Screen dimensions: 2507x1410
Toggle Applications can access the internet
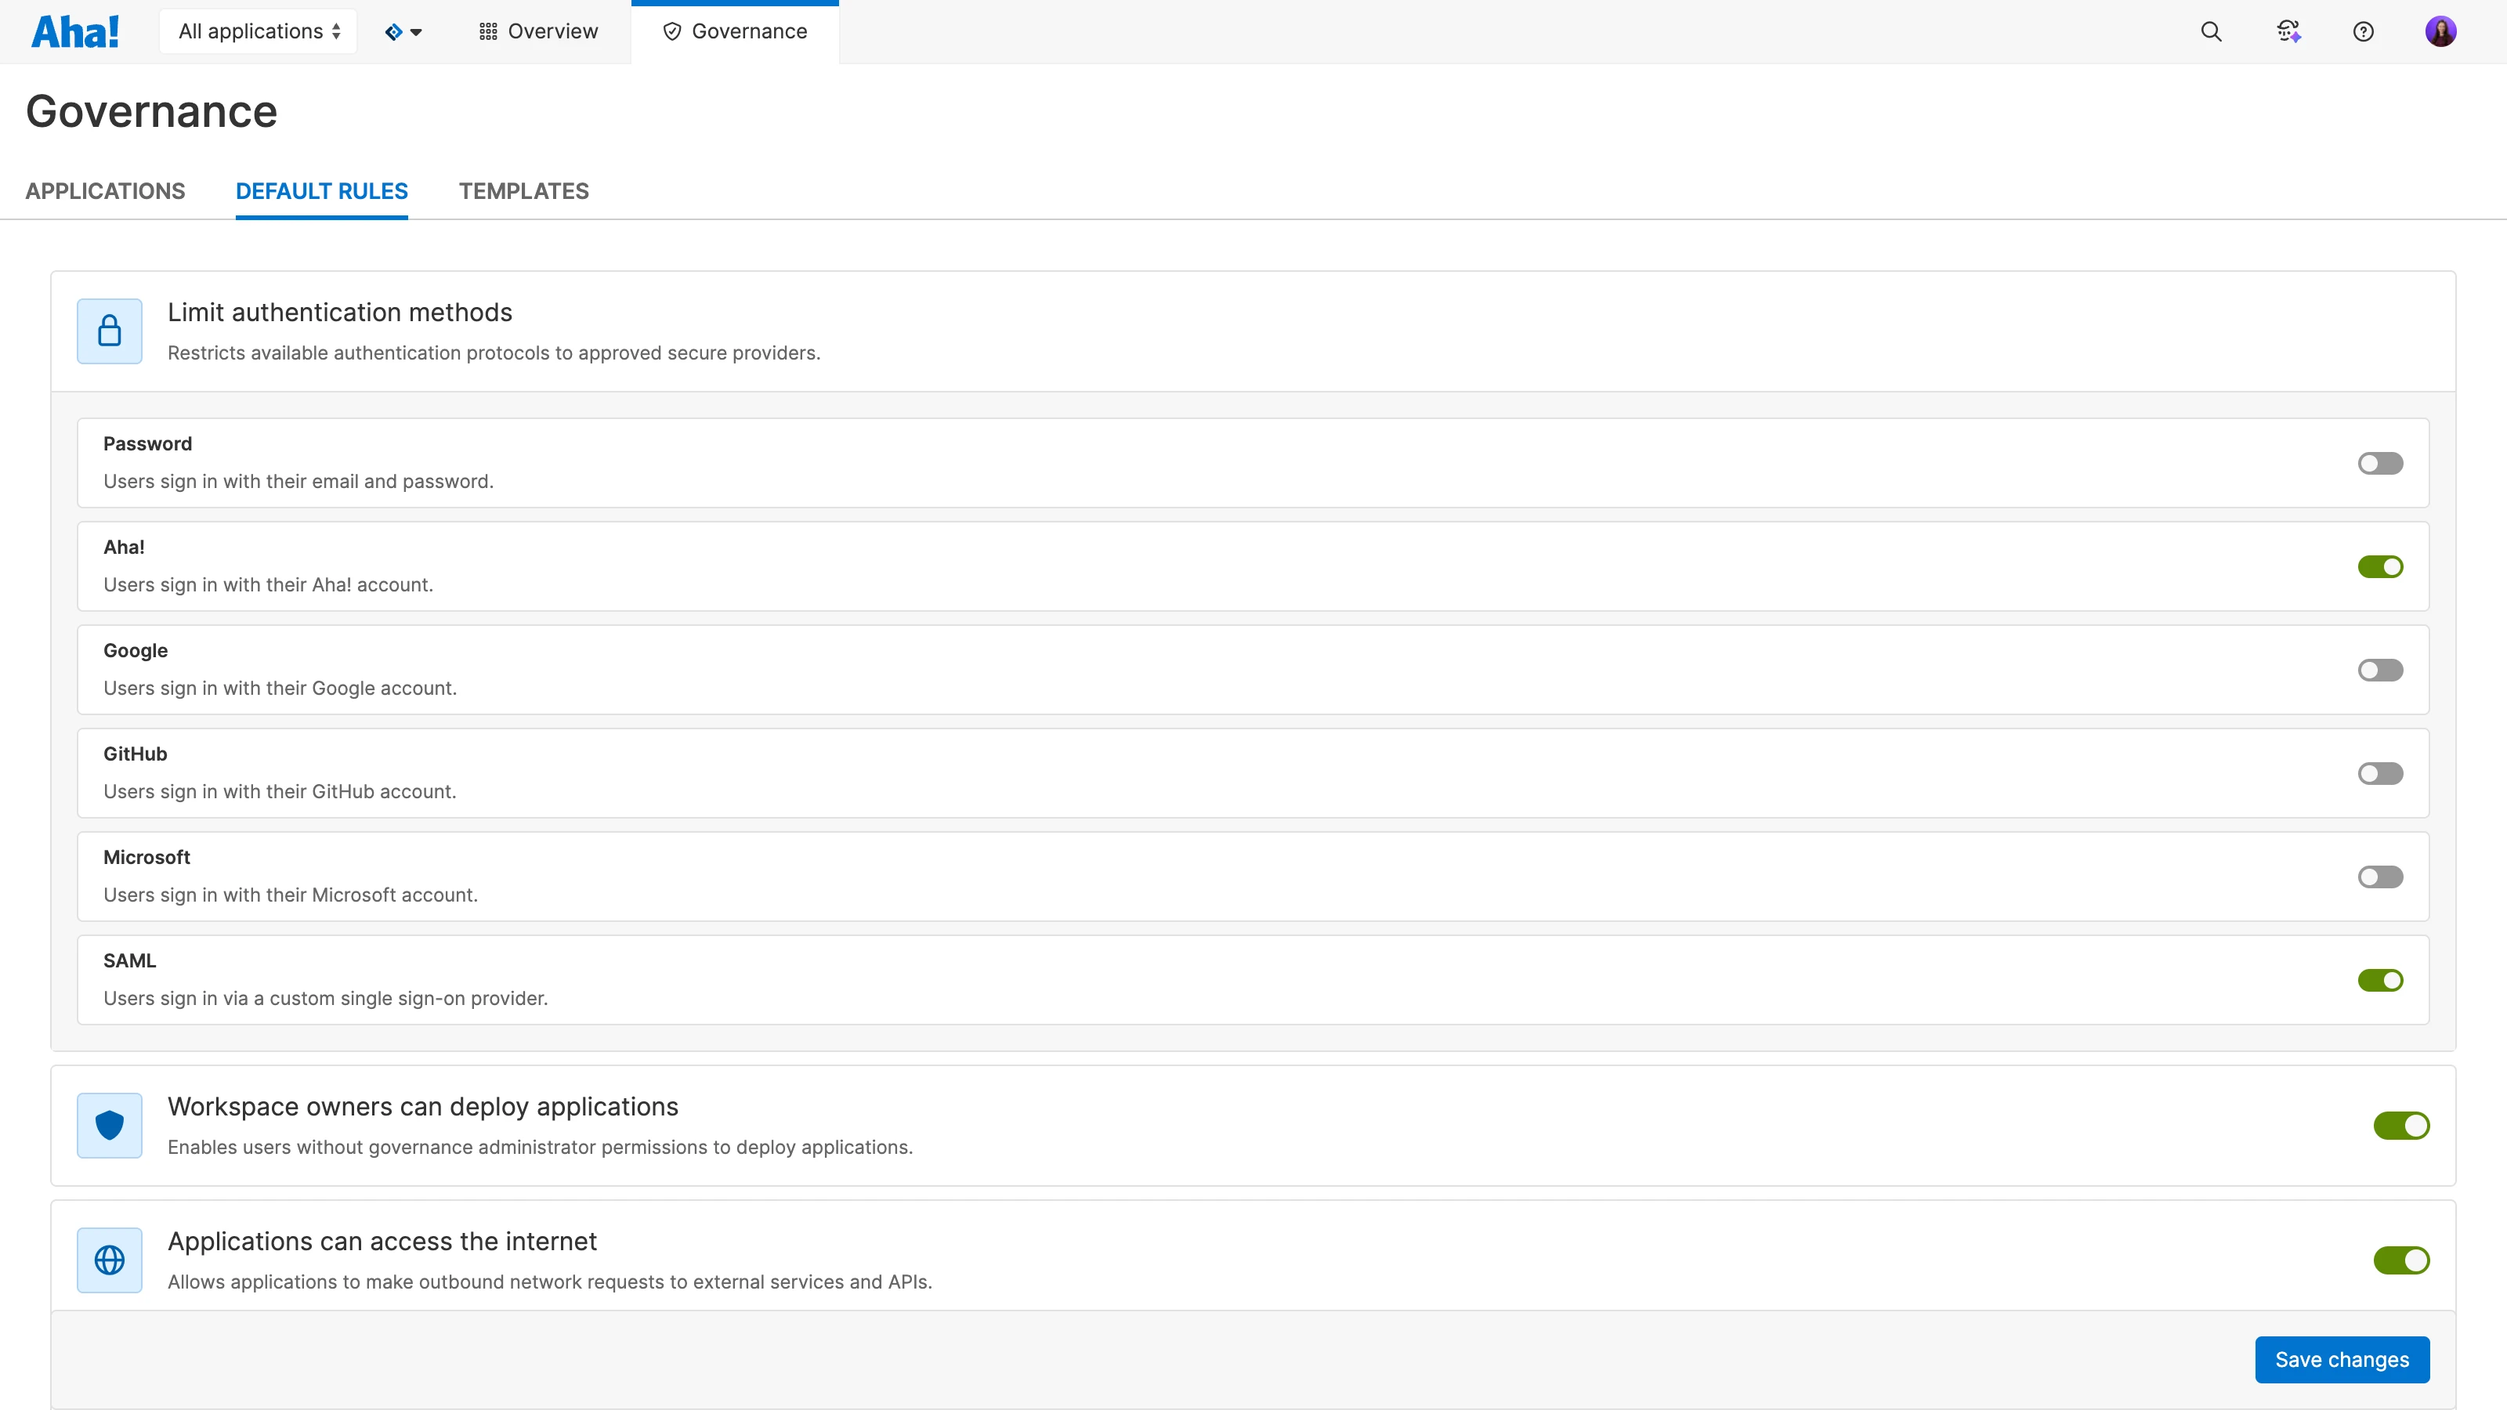[2401, 1260]
